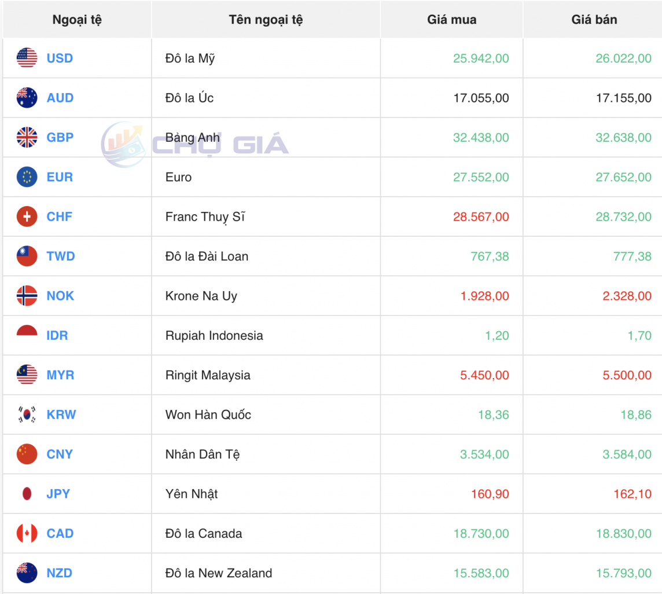This screenshot has width=662, height=594.
Task: Select the Won Hàn Quốc table row
Action: coord(331,415)
